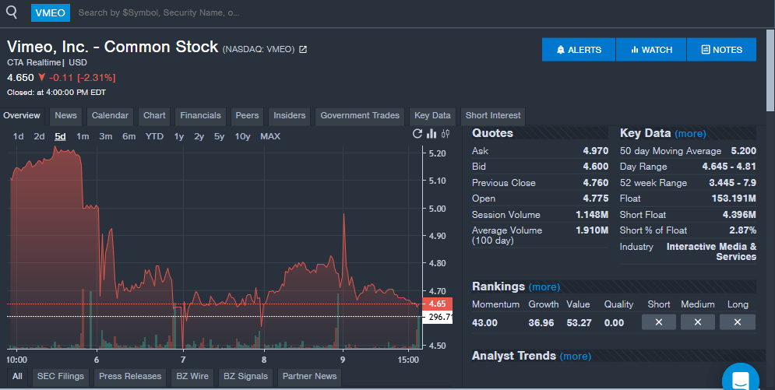775x390 pixels.
Task: Click the Medium ranking X button
Action: tap(697, 322)
